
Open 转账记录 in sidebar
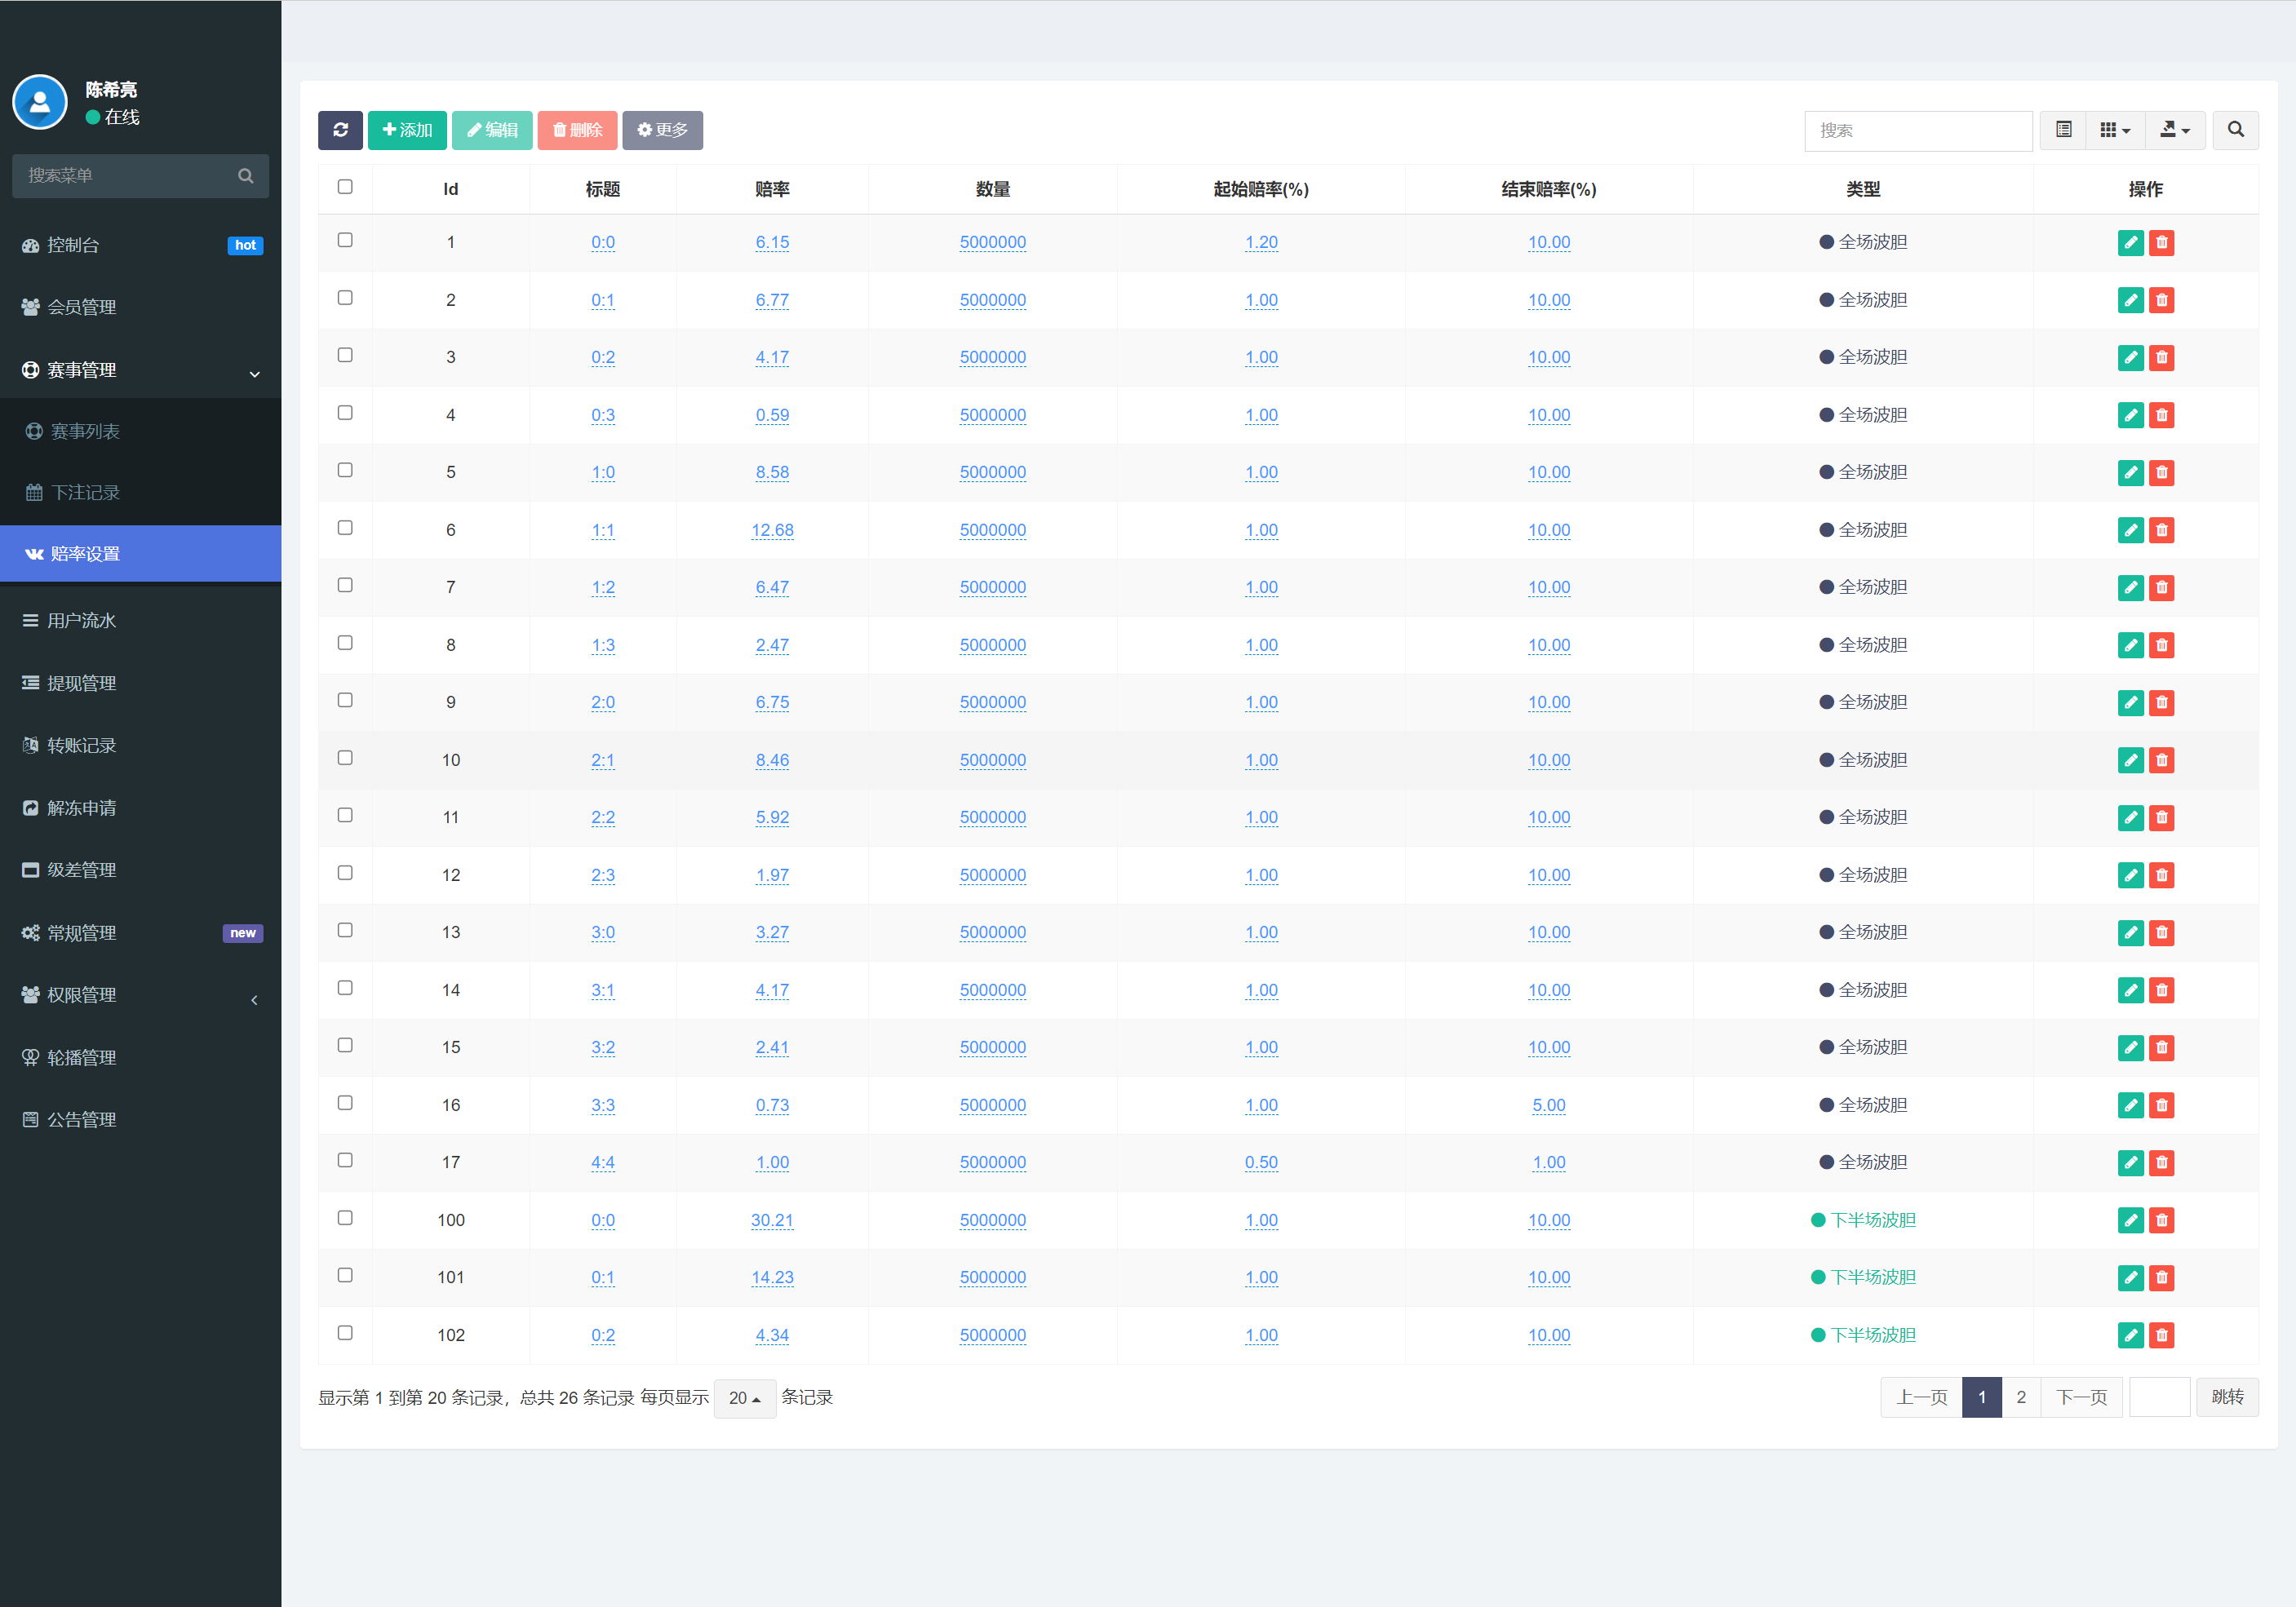click(141, 745)
